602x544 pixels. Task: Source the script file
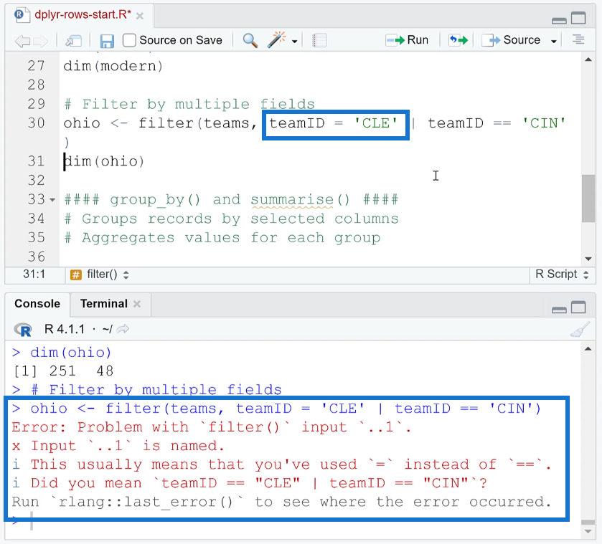511,40
